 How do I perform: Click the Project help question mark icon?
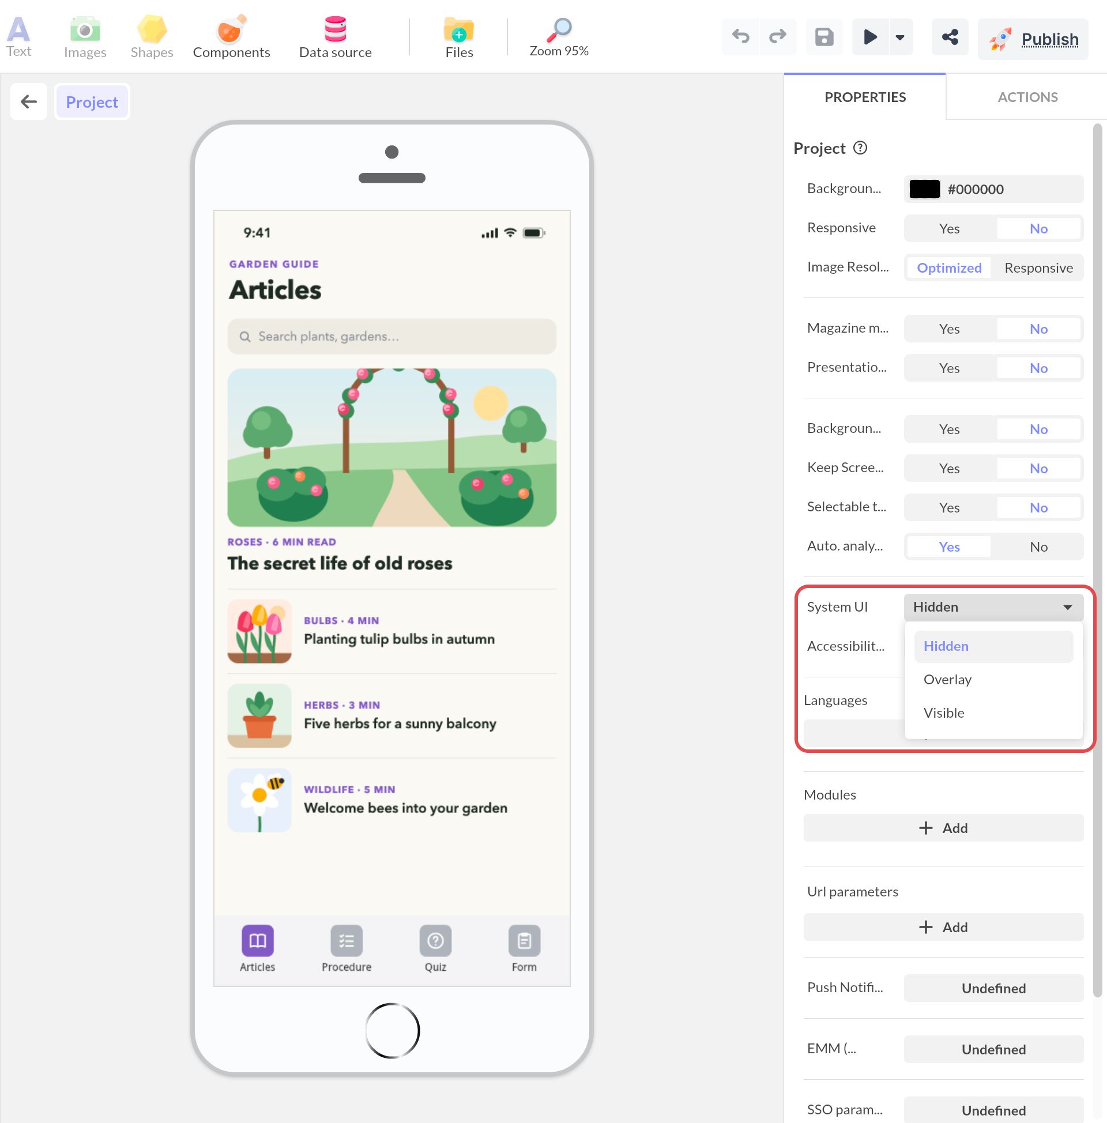coord(860,148)
